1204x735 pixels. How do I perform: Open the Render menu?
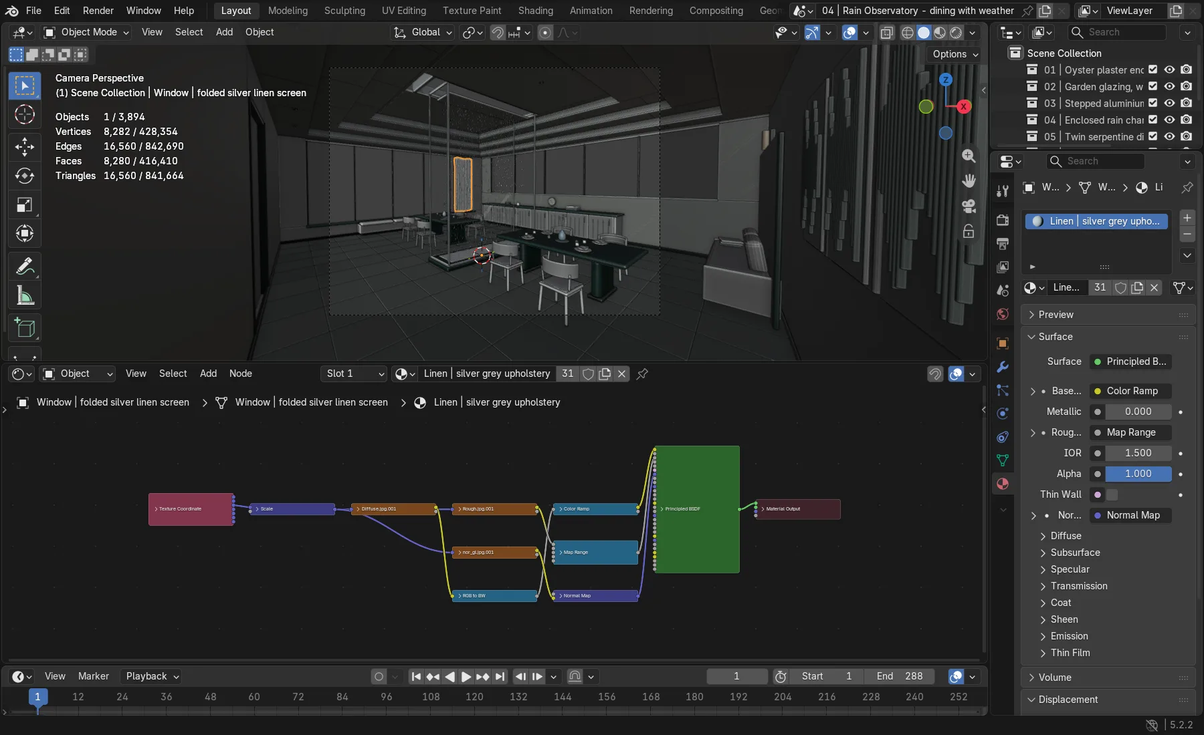click(x=98, y=11)
